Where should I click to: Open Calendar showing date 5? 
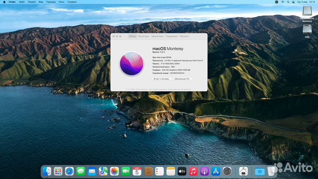click(137, 171)
